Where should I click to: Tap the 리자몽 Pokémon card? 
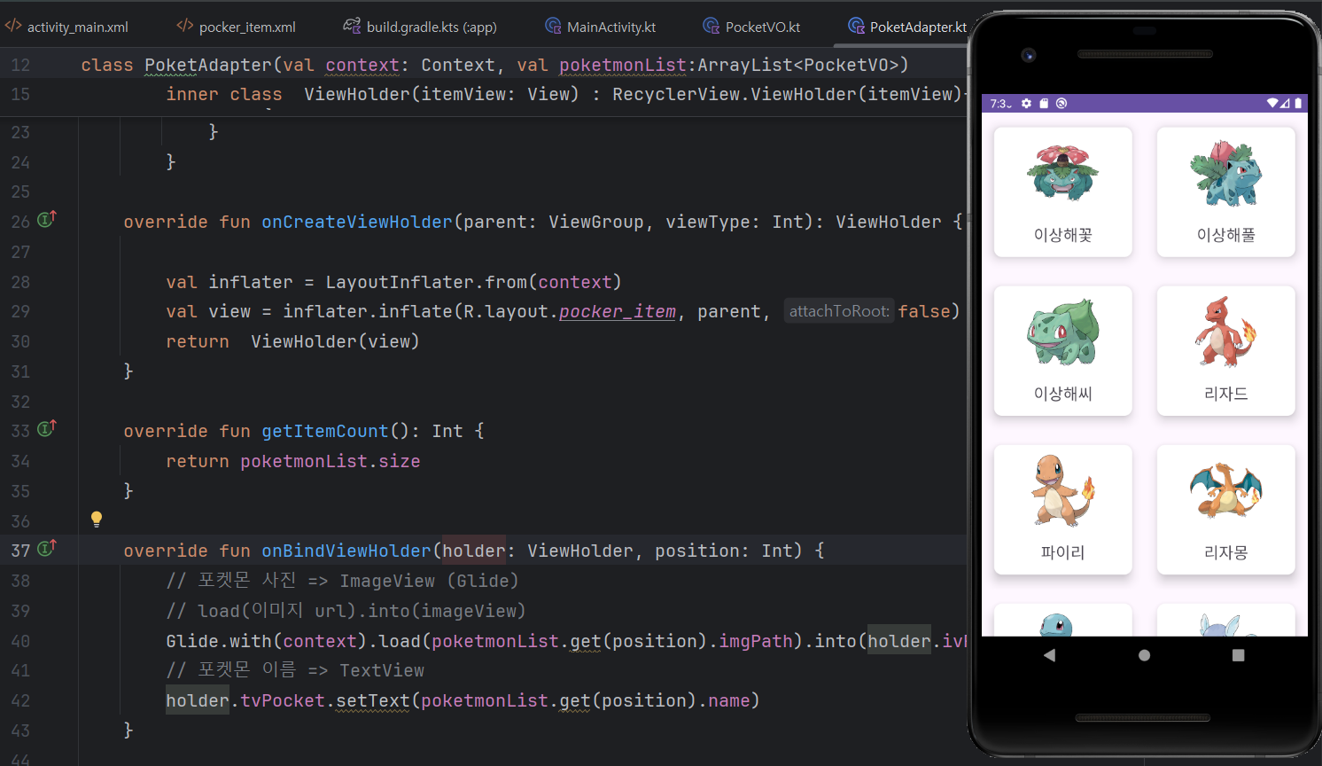click(1226, 510)
